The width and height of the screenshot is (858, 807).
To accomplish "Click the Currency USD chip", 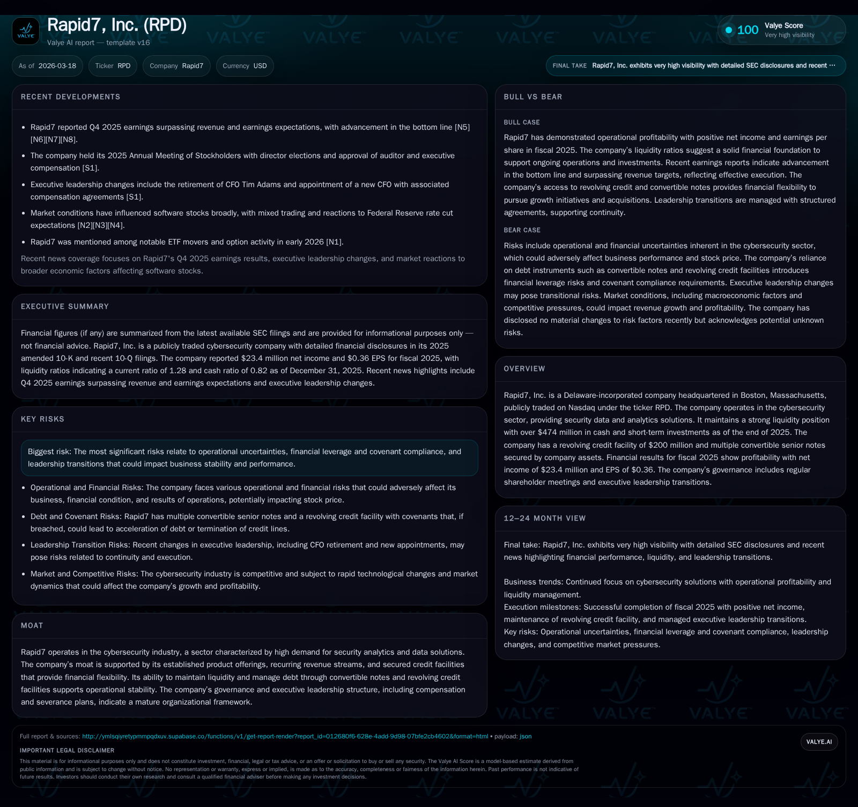I will [245, 66].
